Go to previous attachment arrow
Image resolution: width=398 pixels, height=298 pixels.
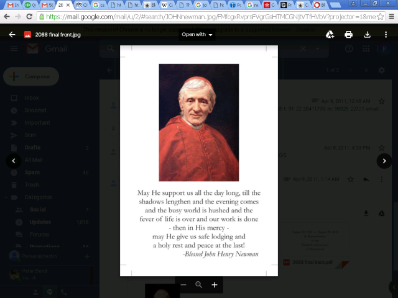point(14,161)
